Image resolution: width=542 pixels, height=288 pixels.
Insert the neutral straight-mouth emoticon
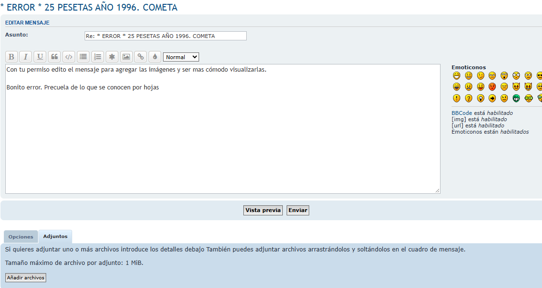pyautogui.click(x=504, y=99)
